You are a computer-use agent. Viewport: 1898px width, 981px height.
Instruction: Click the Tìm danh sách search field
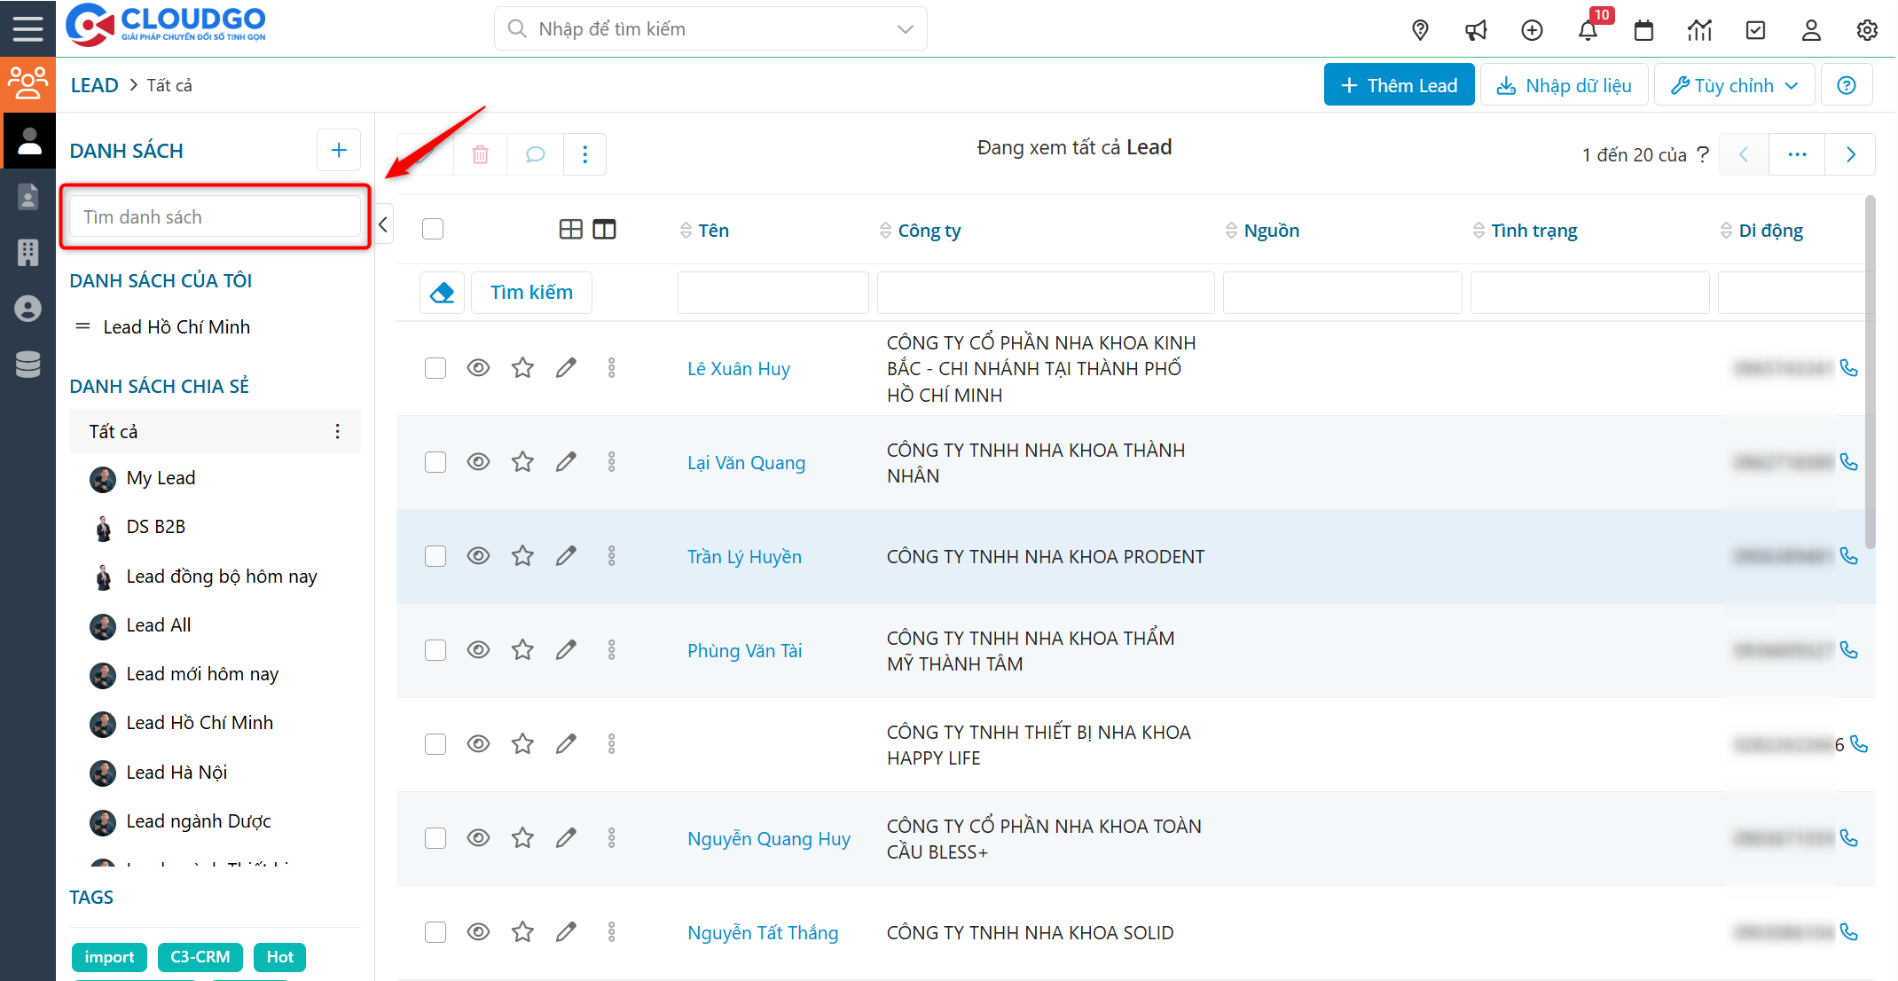pyautogui.click(x=215, y=217)
